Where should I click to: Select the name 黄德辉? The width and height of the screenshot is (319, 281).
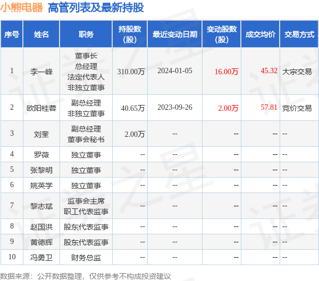tap(41, 242)
